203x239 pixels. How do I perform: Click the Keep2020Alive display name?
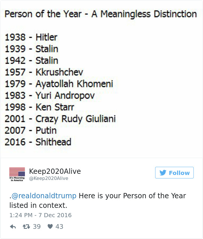coord(55,171)
